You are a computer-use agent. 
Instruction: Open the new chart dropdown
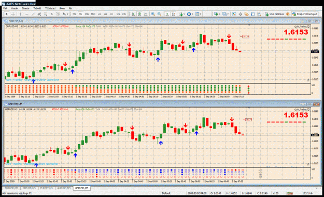(217, 14)
